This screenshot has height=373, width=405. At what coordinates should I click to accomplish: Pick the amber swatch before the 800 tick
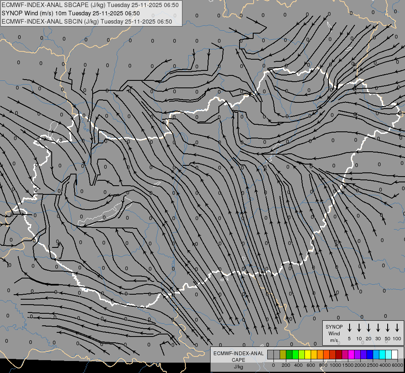point(320,354)
